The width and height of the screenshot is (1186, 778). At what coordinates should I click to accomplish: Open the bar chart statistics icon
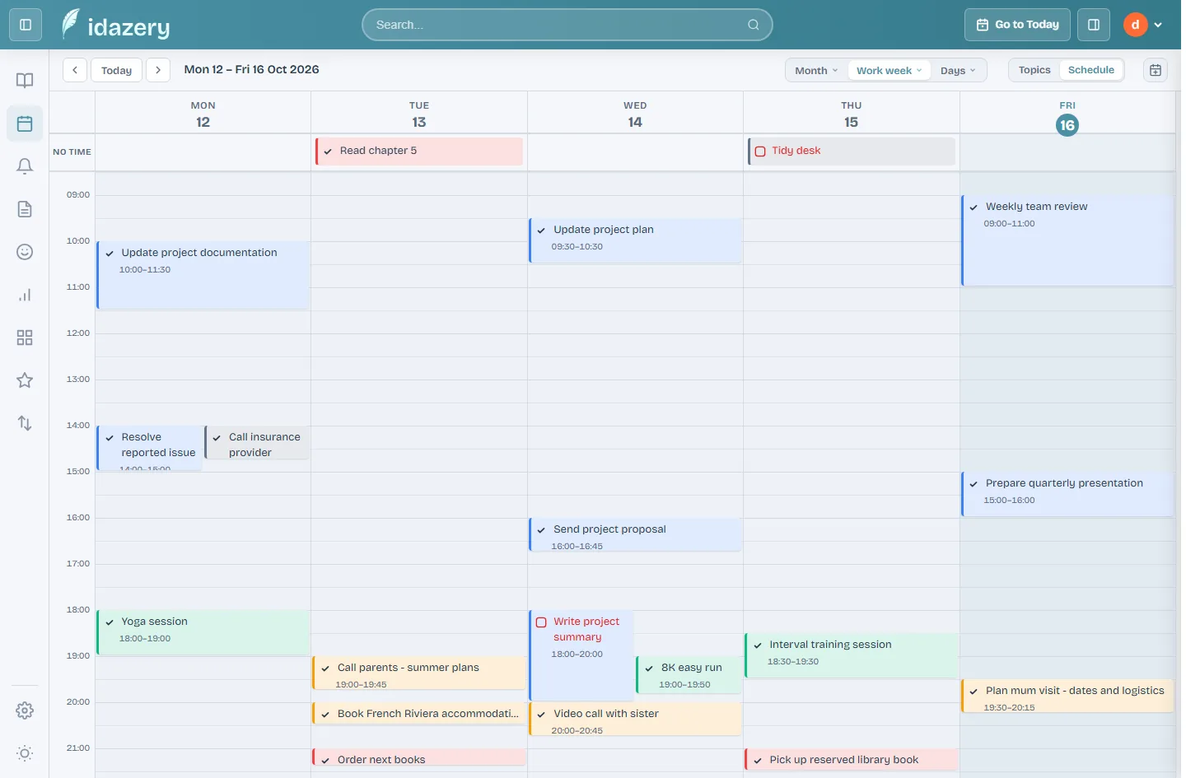[x=25, y=295]
